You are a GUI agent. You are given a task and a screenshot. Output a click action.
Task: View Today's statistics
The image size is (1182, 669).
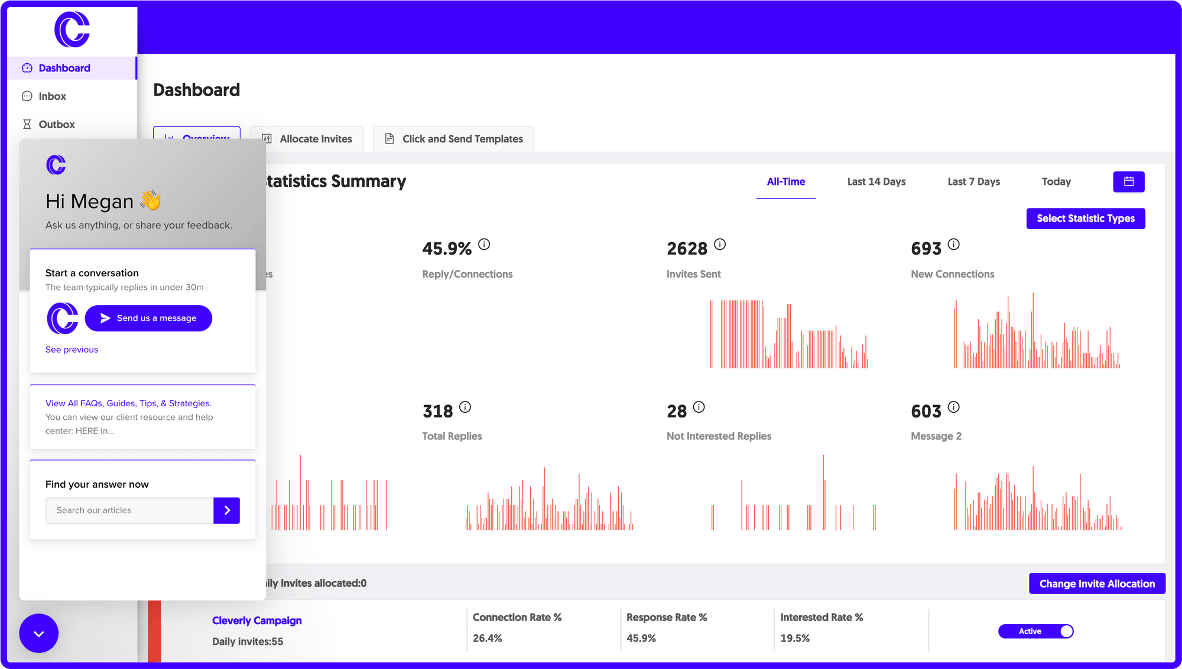tap(1056, 181)
